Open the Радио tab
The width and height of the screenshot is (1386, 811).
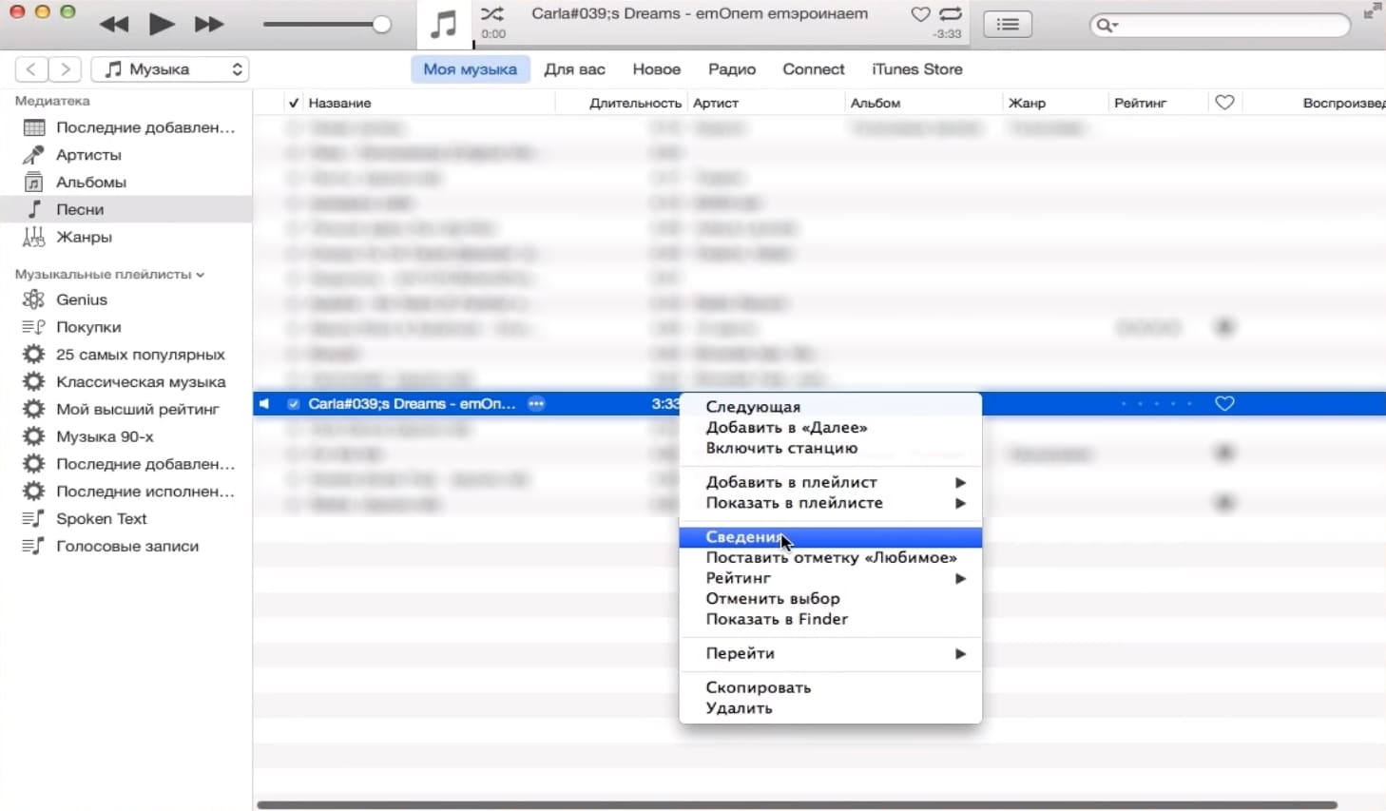click(732, 69)
